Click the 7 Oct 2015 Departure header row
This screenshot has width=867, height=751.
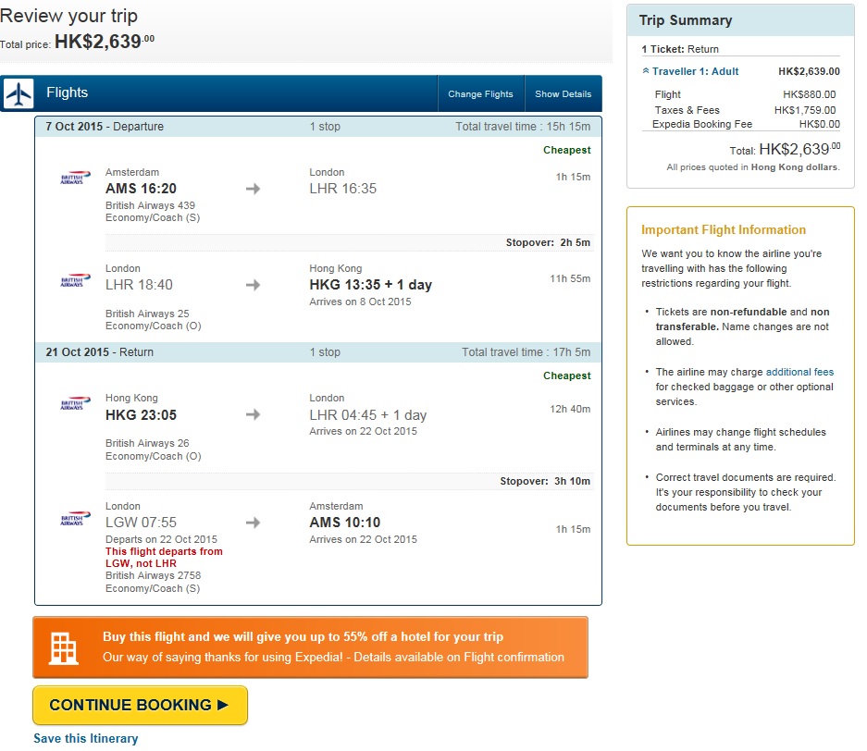click(x=318, y=127)
